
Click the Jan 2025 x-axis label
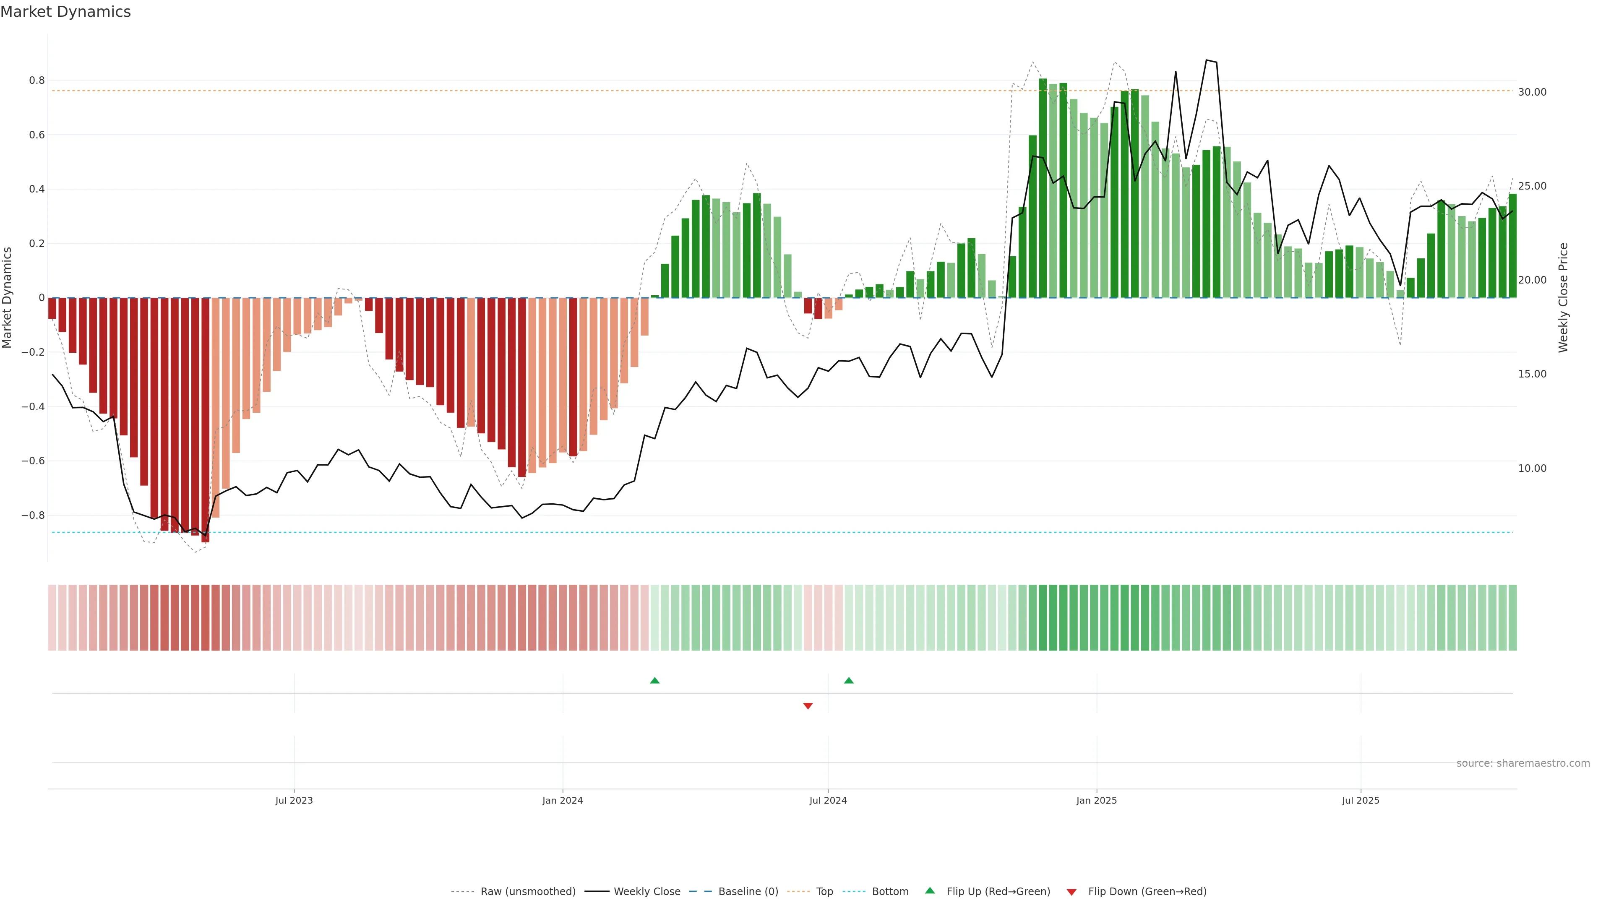click(x=1096, y=800)
